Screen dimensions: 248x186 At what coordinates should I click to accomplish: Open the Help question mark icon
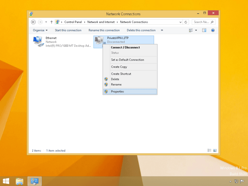pyautogui.click(x=213, y=30)
